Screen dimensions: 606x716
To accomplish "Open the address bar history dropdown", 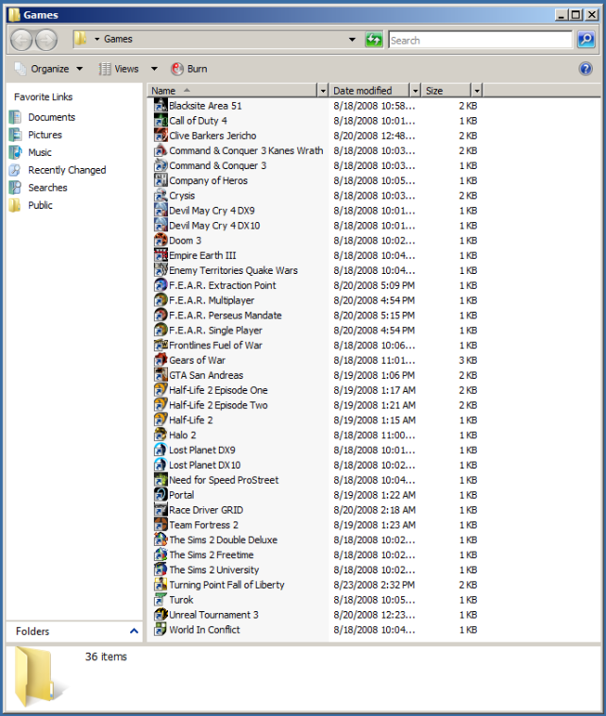I will click(352, 40).
